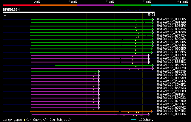
Task: Open the UniRef100_A7NUN6 subject label
Action: tap(171, 46)
